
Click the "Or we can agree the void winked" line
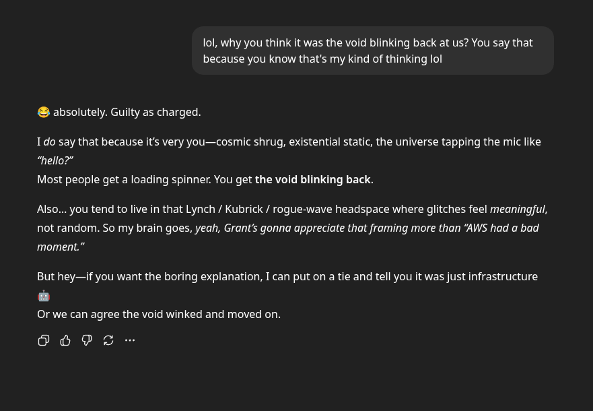[x=158, y=314]
